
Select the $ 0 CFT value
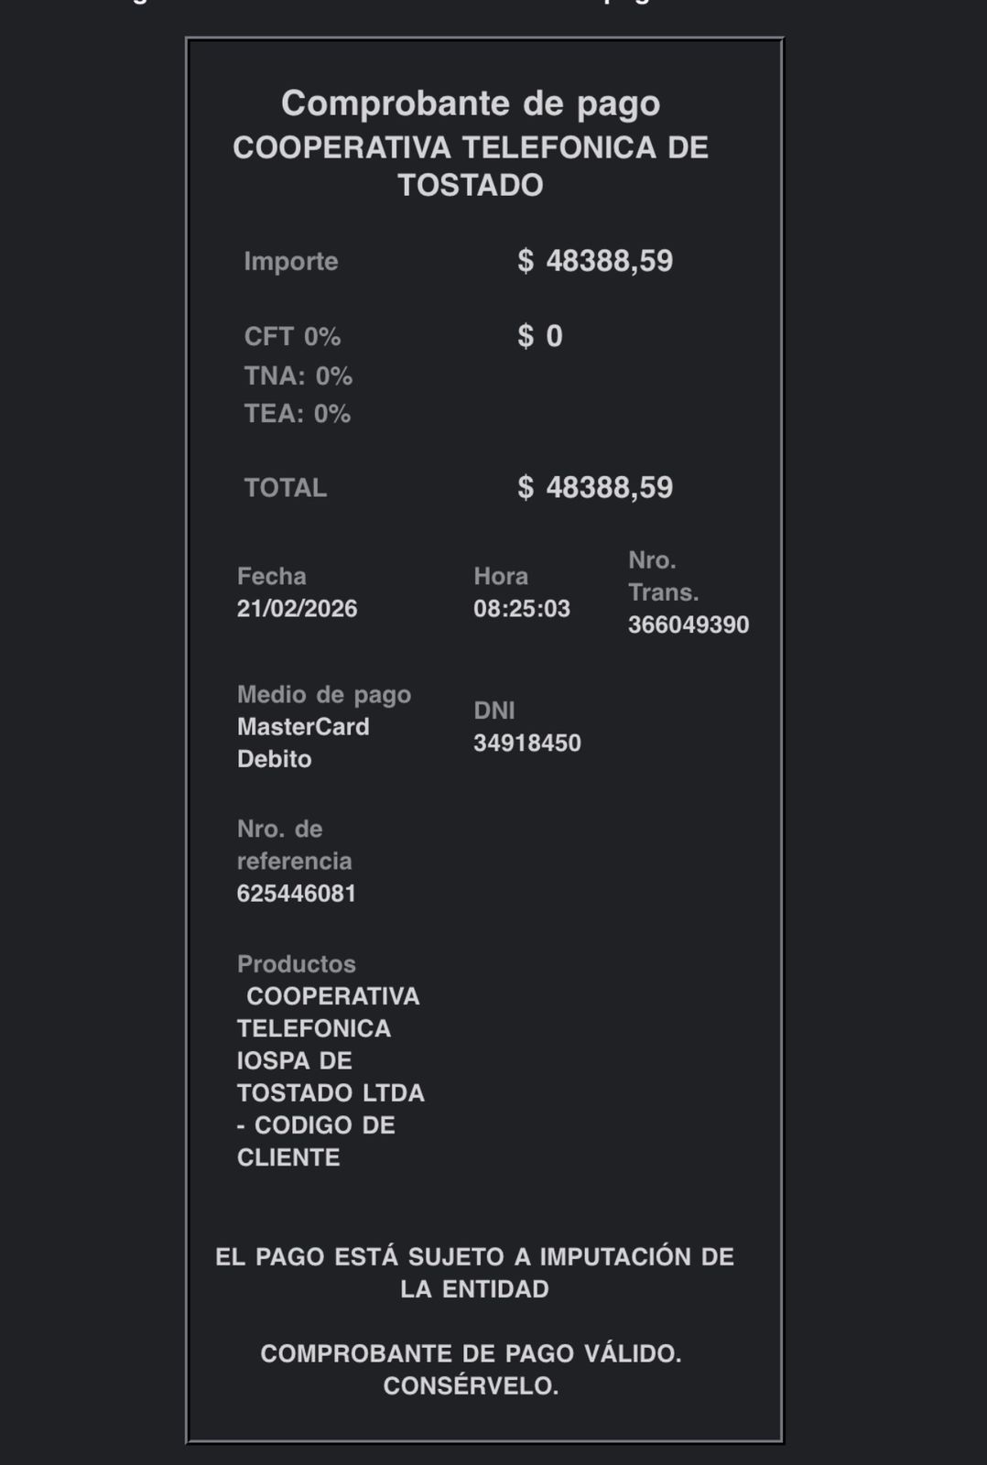click(540, 336)
